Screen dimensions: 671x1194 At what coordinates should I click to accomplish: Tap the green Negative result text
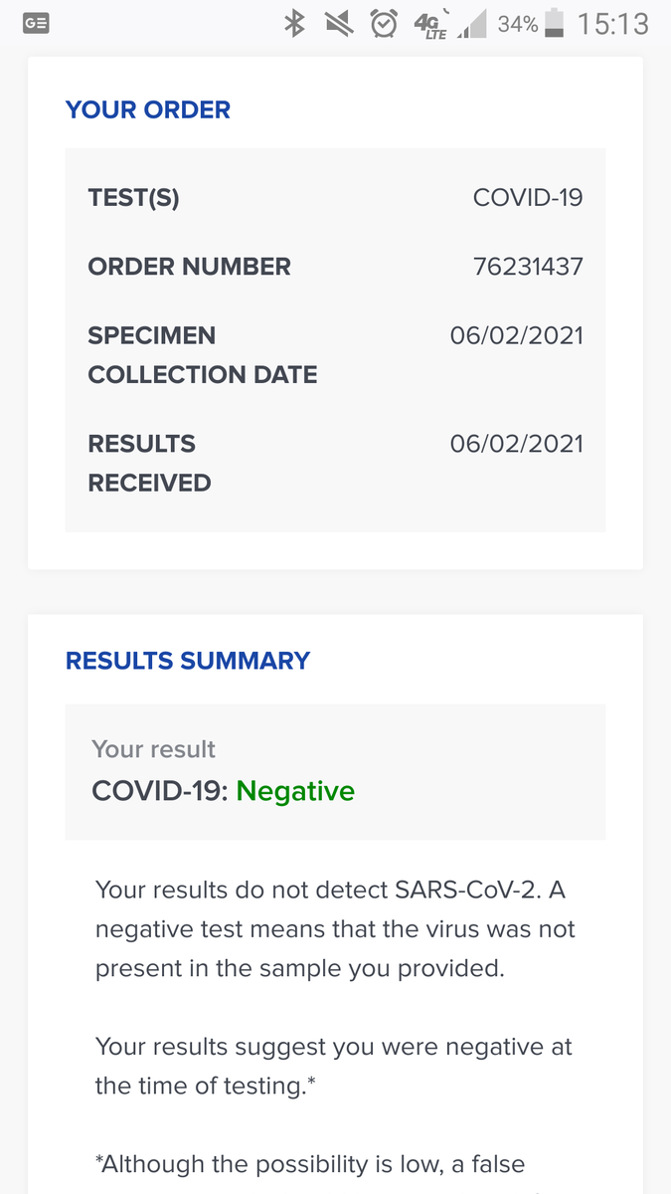pos(295,791)
